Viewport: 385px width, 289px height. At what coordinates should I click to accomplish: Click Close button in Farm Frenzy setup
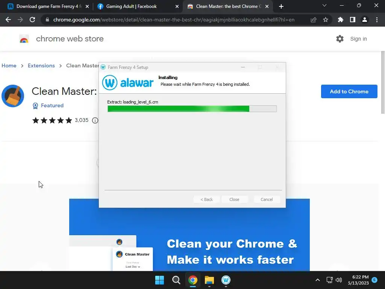pos(234,199)
